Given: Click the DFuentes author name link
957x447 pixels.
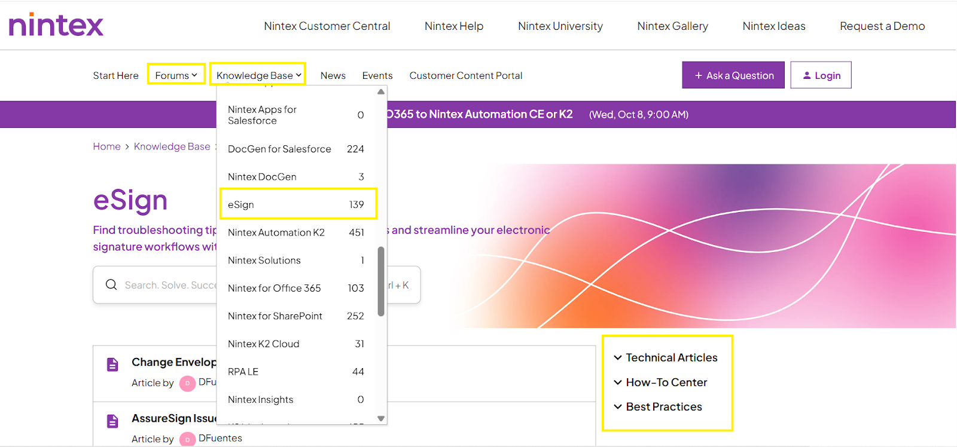Looking at the screenshot, I should (220, 438).
